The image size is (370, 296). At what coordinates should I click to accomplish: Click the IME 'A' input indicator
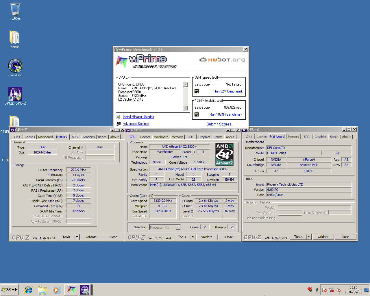(317, 290)
